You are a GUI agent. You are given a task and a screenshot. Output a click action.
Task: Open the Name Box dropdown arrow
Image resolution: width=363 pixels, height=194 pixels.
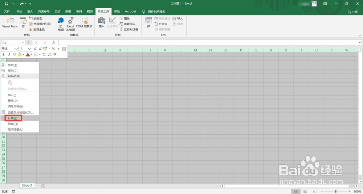click(23, 42)
